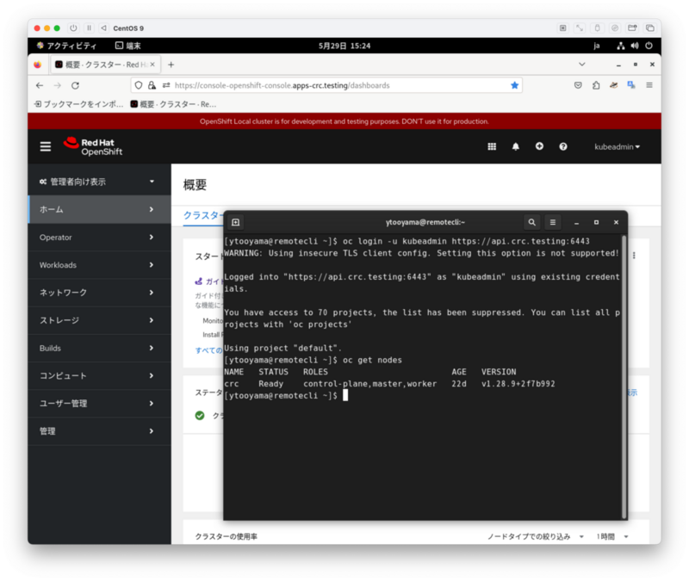Open the terminal search magnifier
The height and width of the screenshot is (581, 689).
tap(531, 222)
